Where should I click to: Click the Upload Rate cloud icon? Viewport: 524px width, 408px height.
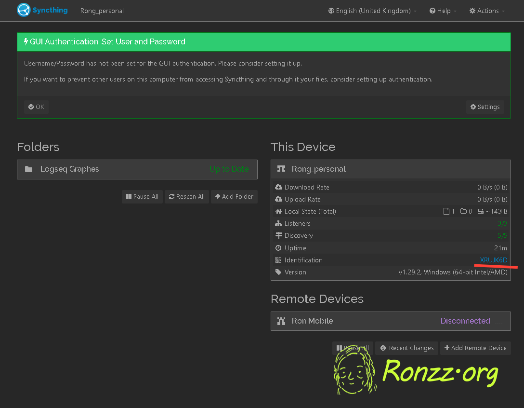pyautogui.click(x=278, y=199)
